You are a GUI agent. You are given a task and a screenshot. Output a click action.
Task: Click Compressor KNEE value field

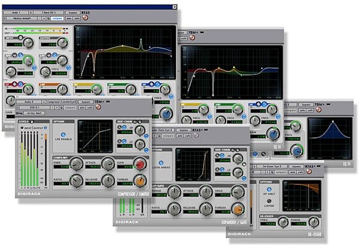pyautogui.click(x=61, y=167)
